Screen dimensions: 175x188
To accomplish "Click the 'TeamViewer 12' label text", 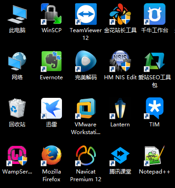I will coord(85,34).
